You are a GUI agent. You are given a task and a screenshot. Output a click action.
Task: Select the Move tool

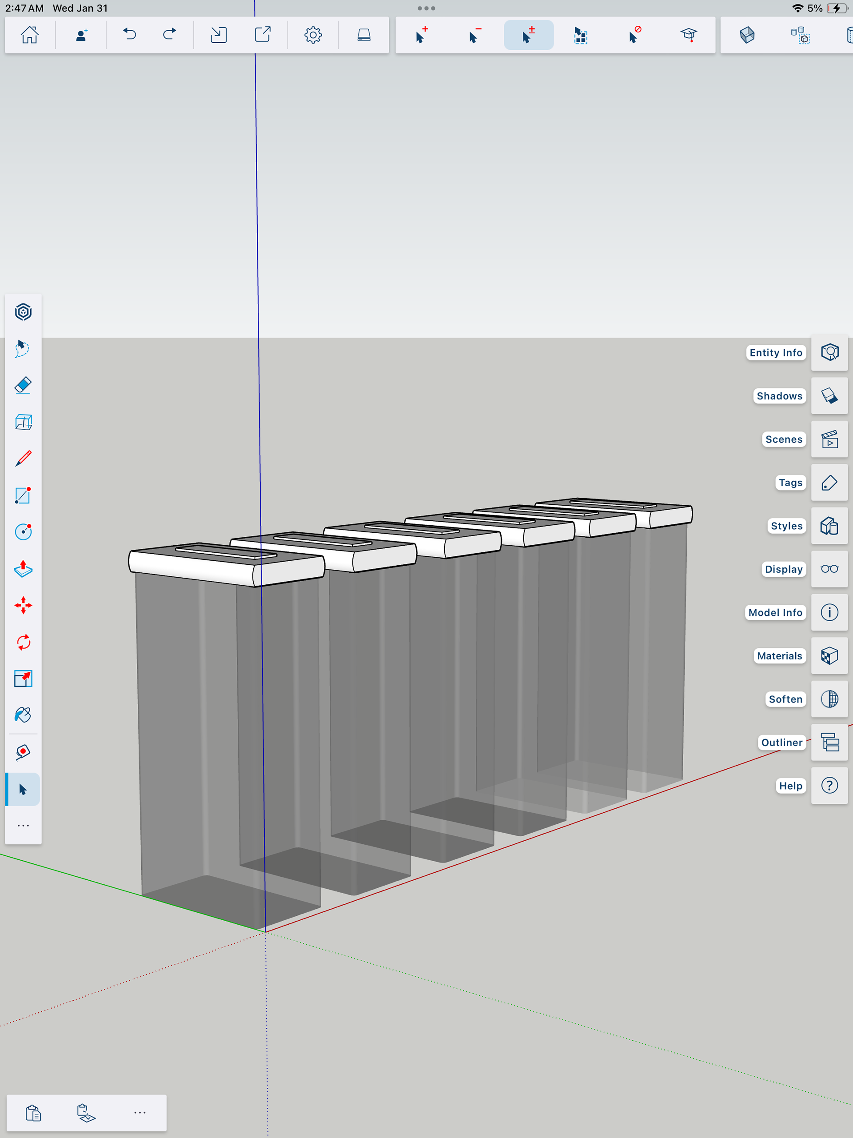[x=23, y=606]
